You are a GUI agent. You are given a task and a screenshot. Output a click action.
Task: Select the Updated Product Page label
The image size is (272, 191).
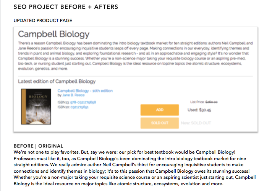43,20
